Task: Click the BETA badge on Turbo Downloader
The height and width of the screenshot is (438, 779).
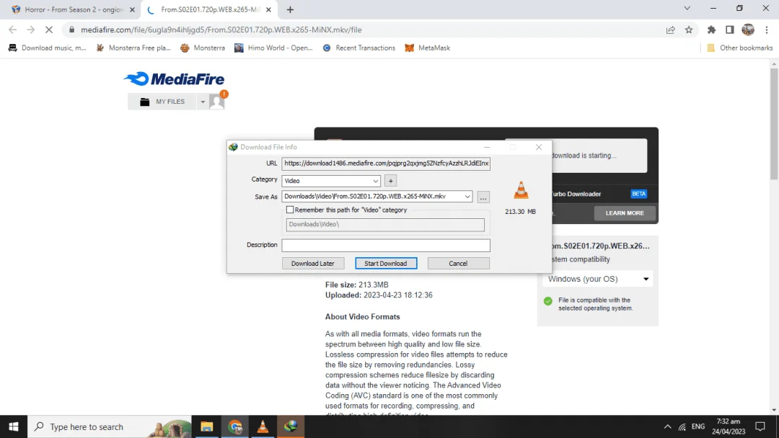Action: coord(639,194)
